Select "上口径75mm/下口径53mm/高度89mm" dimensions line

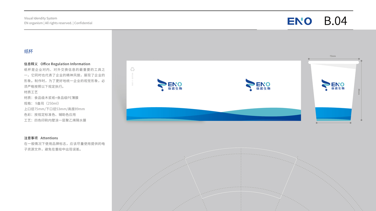(x=55, y=109)
